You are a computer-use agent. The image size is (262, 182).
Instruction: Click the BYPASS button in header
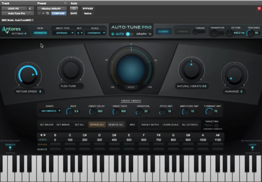click(x=88, y=8)
